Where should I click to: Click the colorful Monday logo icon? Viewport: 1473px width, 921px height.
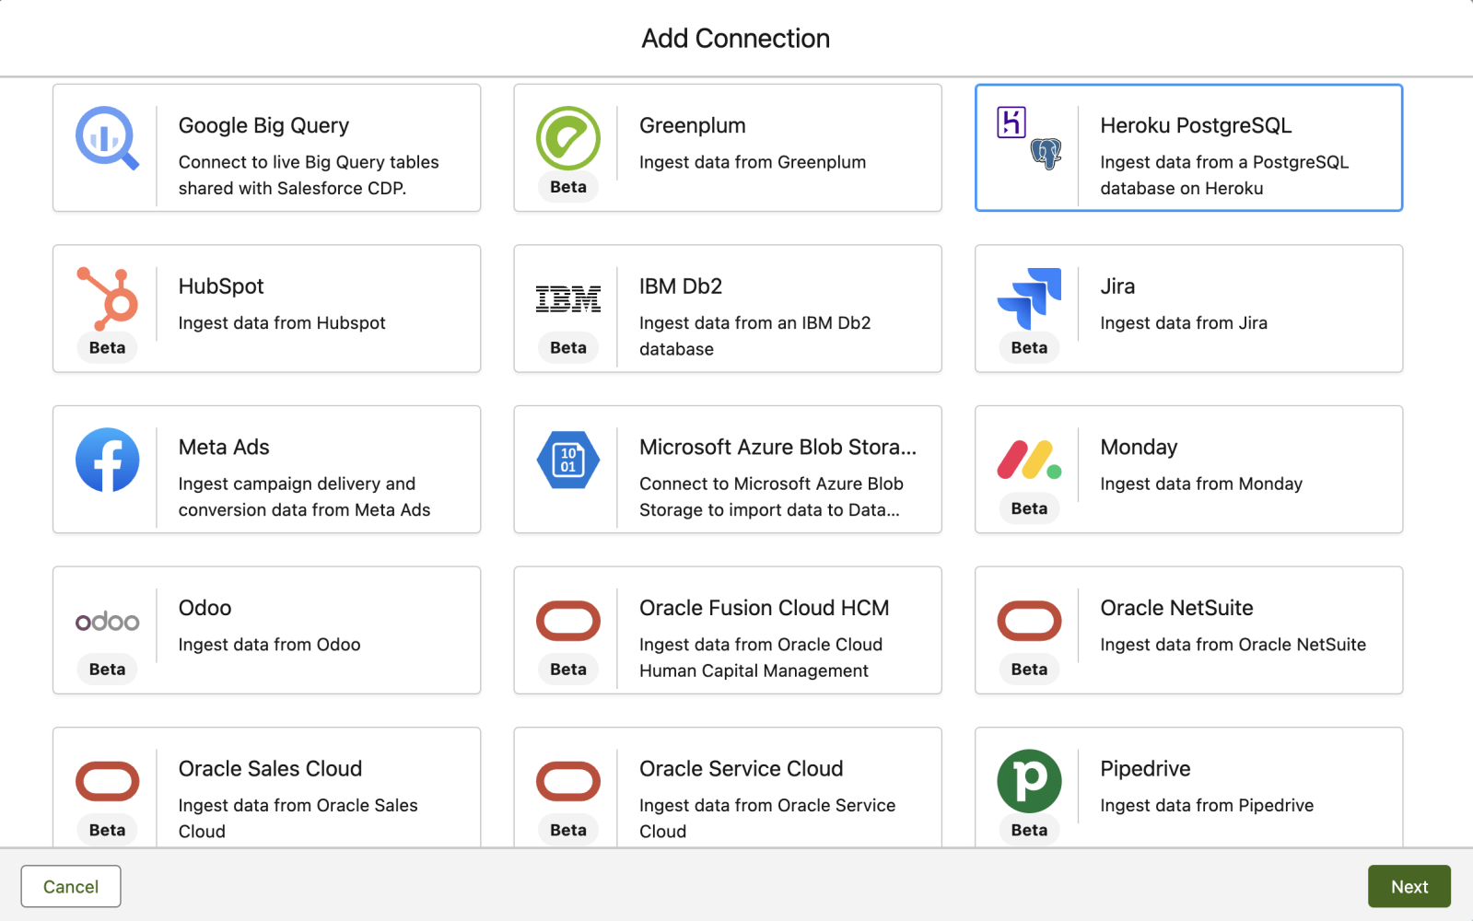tap(1029, 460)
